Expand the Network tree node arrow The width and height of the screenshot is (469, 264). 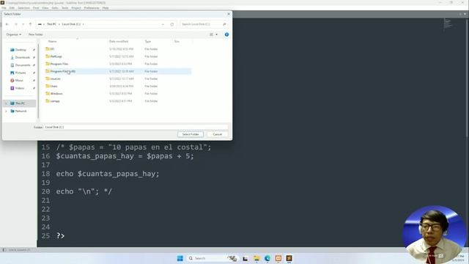pos(6,111)
